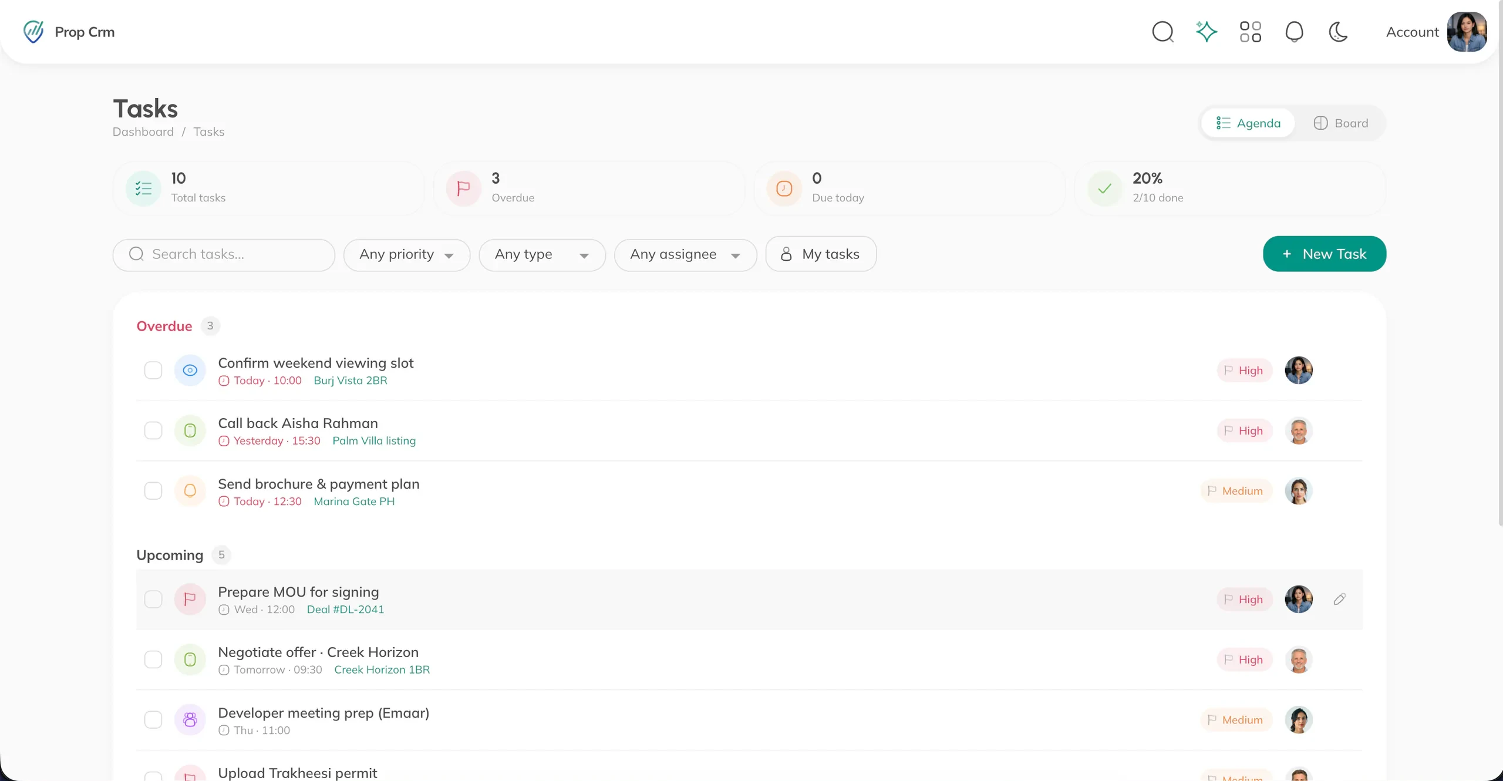The height and width of the screenshot is (781, 1503).
Task: Click assignee avatar on Developer meeting prep
Action: (1299, 720)
